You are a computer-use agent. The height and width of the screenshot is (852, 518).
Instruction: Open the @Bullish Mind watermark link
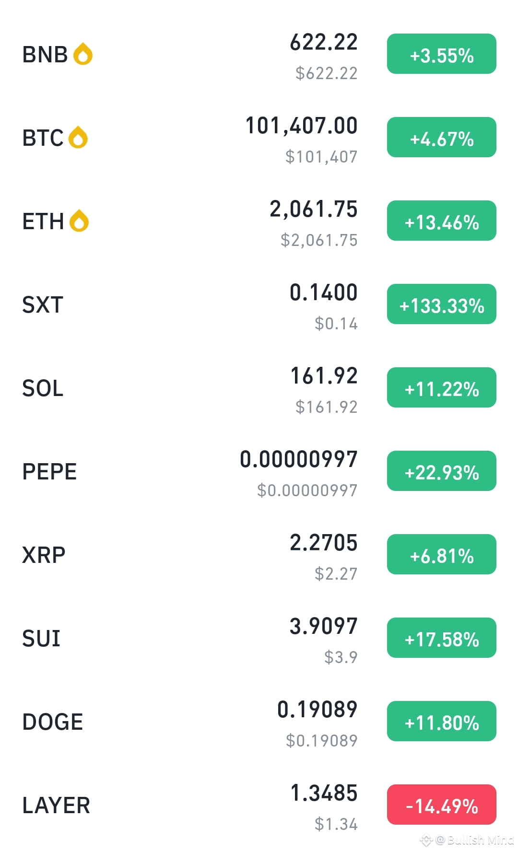point(474,840)
